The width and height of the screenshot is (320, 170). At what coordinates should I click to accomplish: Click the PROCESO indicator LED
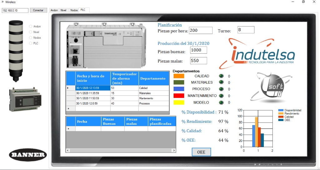coord(221,89)
